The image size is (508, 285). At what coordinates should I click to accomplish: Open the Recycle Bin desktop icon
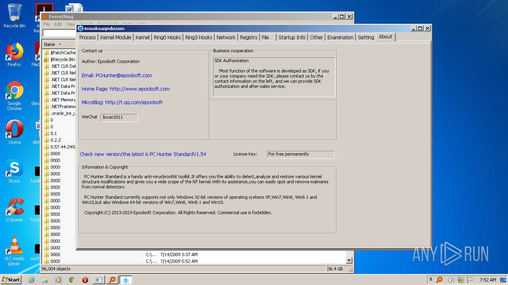(x=14, y=16)
